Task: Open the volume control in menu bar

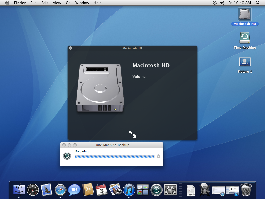Action: coord(222,3)
